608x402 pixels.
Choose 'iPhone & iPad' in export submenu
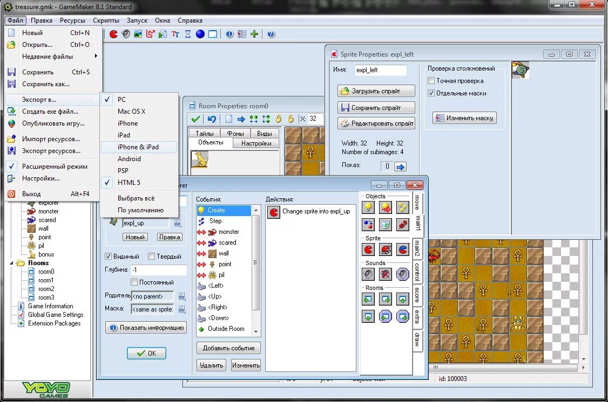coord(138,147)
